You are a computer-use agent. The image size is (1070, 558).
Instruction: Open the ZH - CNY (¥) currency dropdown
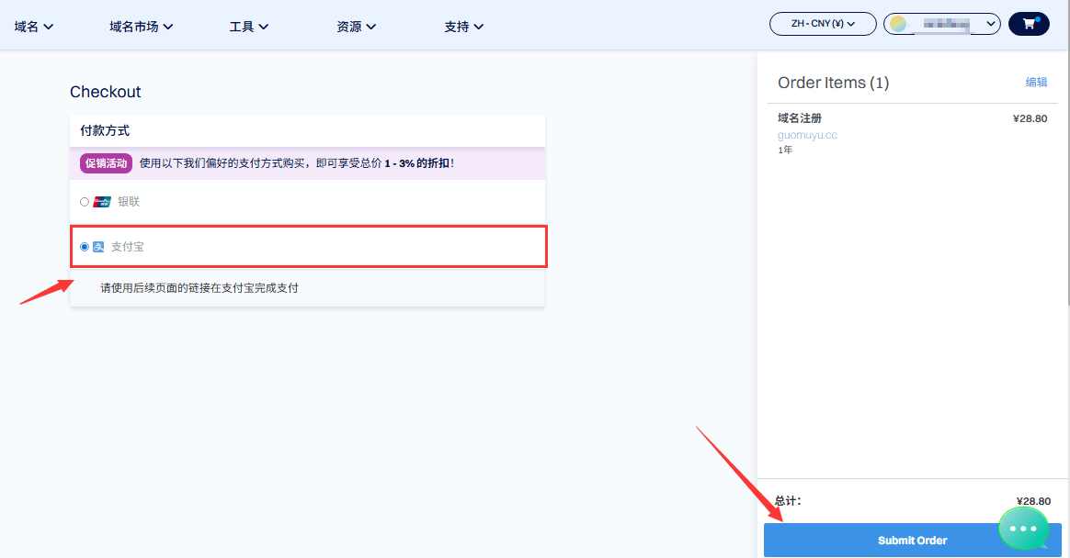tap(823, 24)
